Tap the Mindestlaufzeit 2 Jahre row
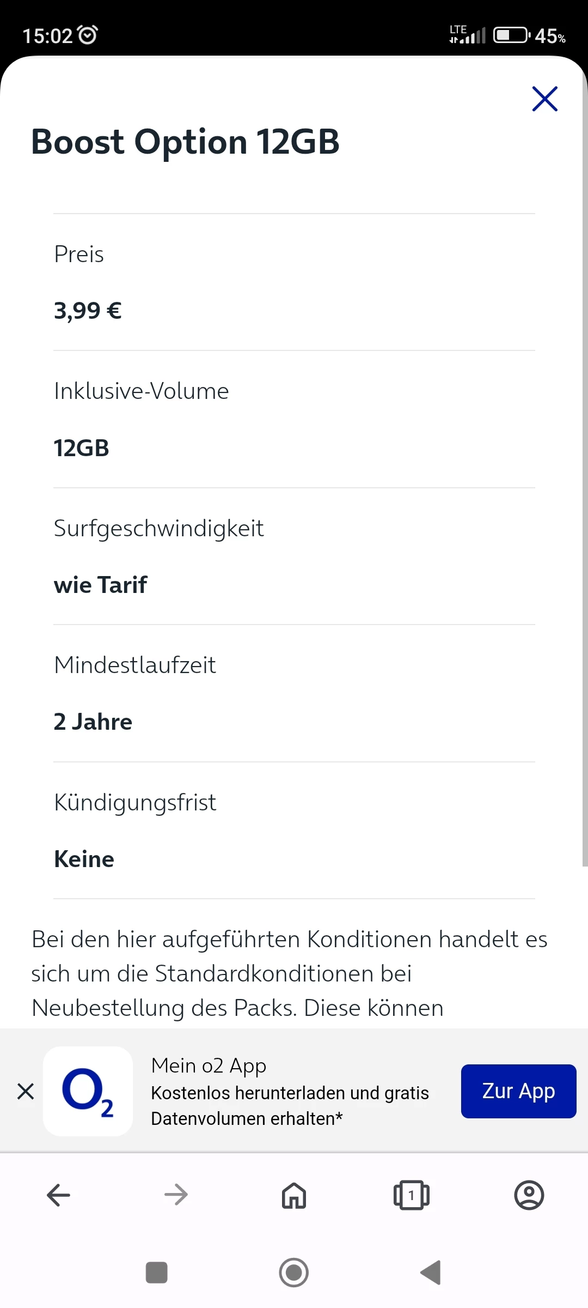This screenshot has width=588, height=1308. 294,693
